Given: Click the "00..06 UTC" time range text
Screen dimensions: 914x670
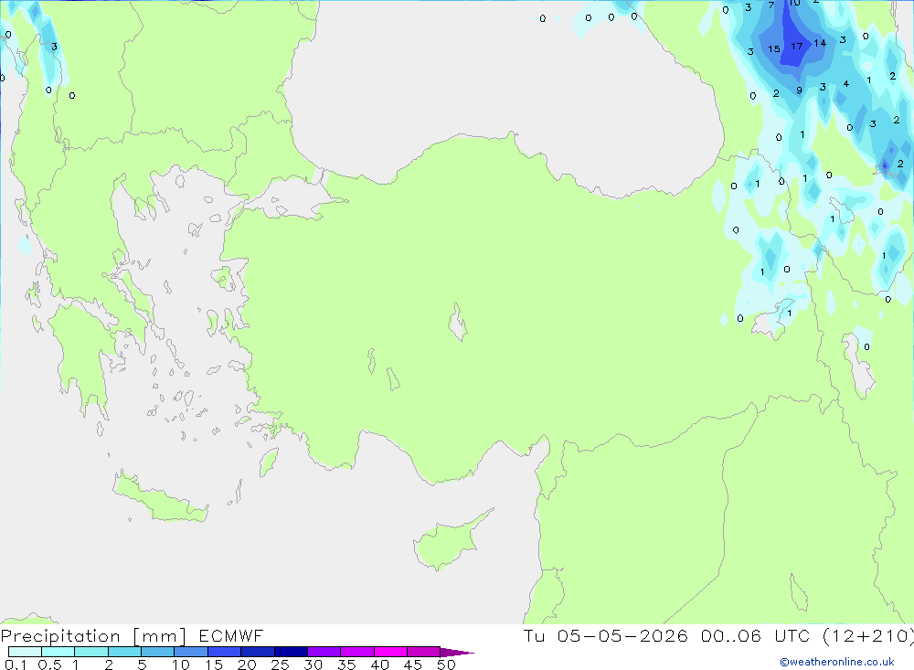Looking at the screenshot, I should [756, 635].
